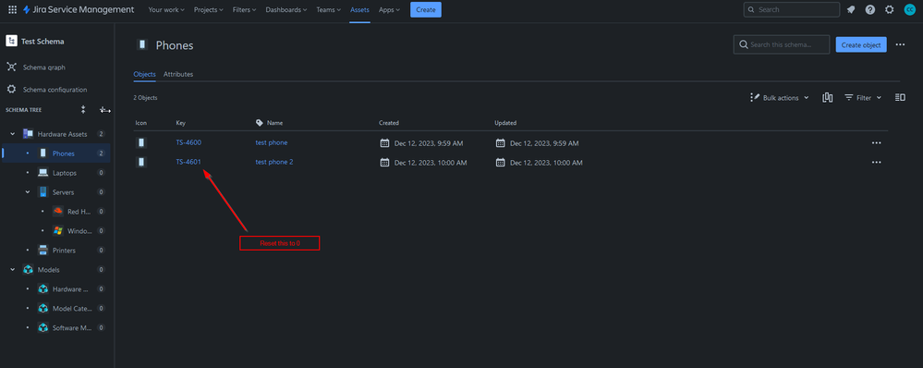Click the phone icon in TS-4601 row
This screenshot has height=368, width=923.
click(x=141, y=162)
